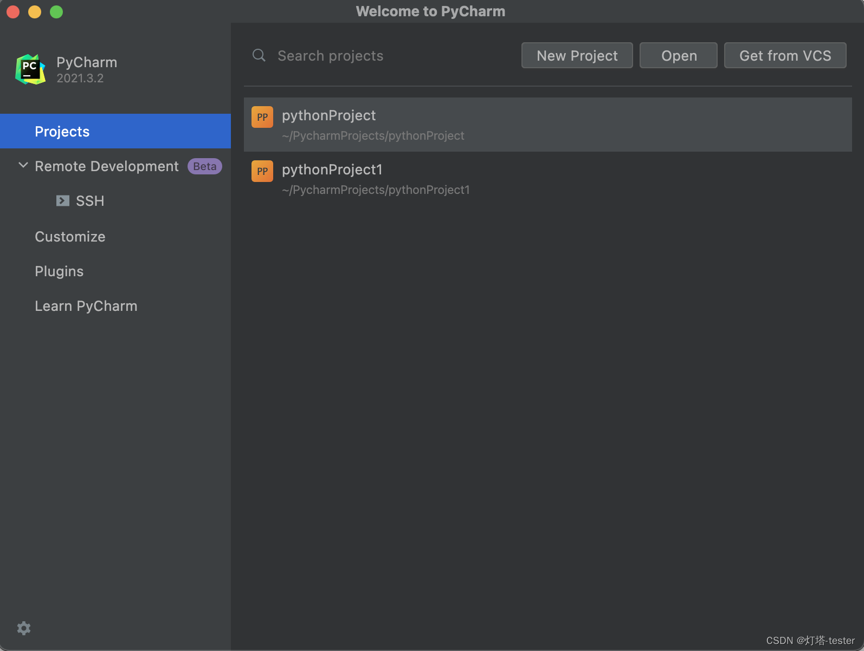Click the search magnifier icon
Viewport: 864px width, 651px height.
259,55
